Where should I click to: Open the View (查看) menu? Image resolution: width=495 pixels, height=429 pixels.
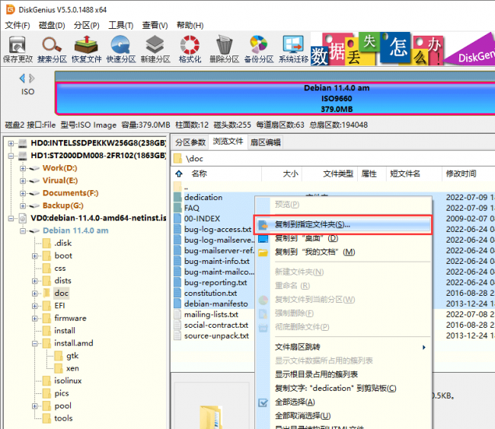tap(155, 25)
